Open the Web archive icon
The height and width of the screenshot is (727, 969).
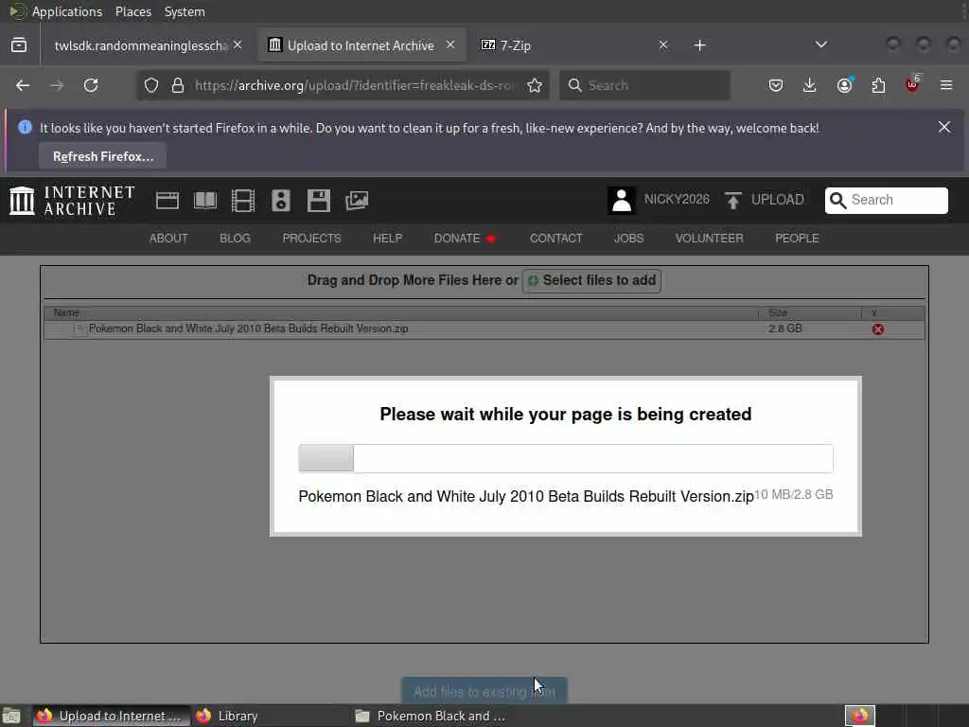click(x=167, y=201)
